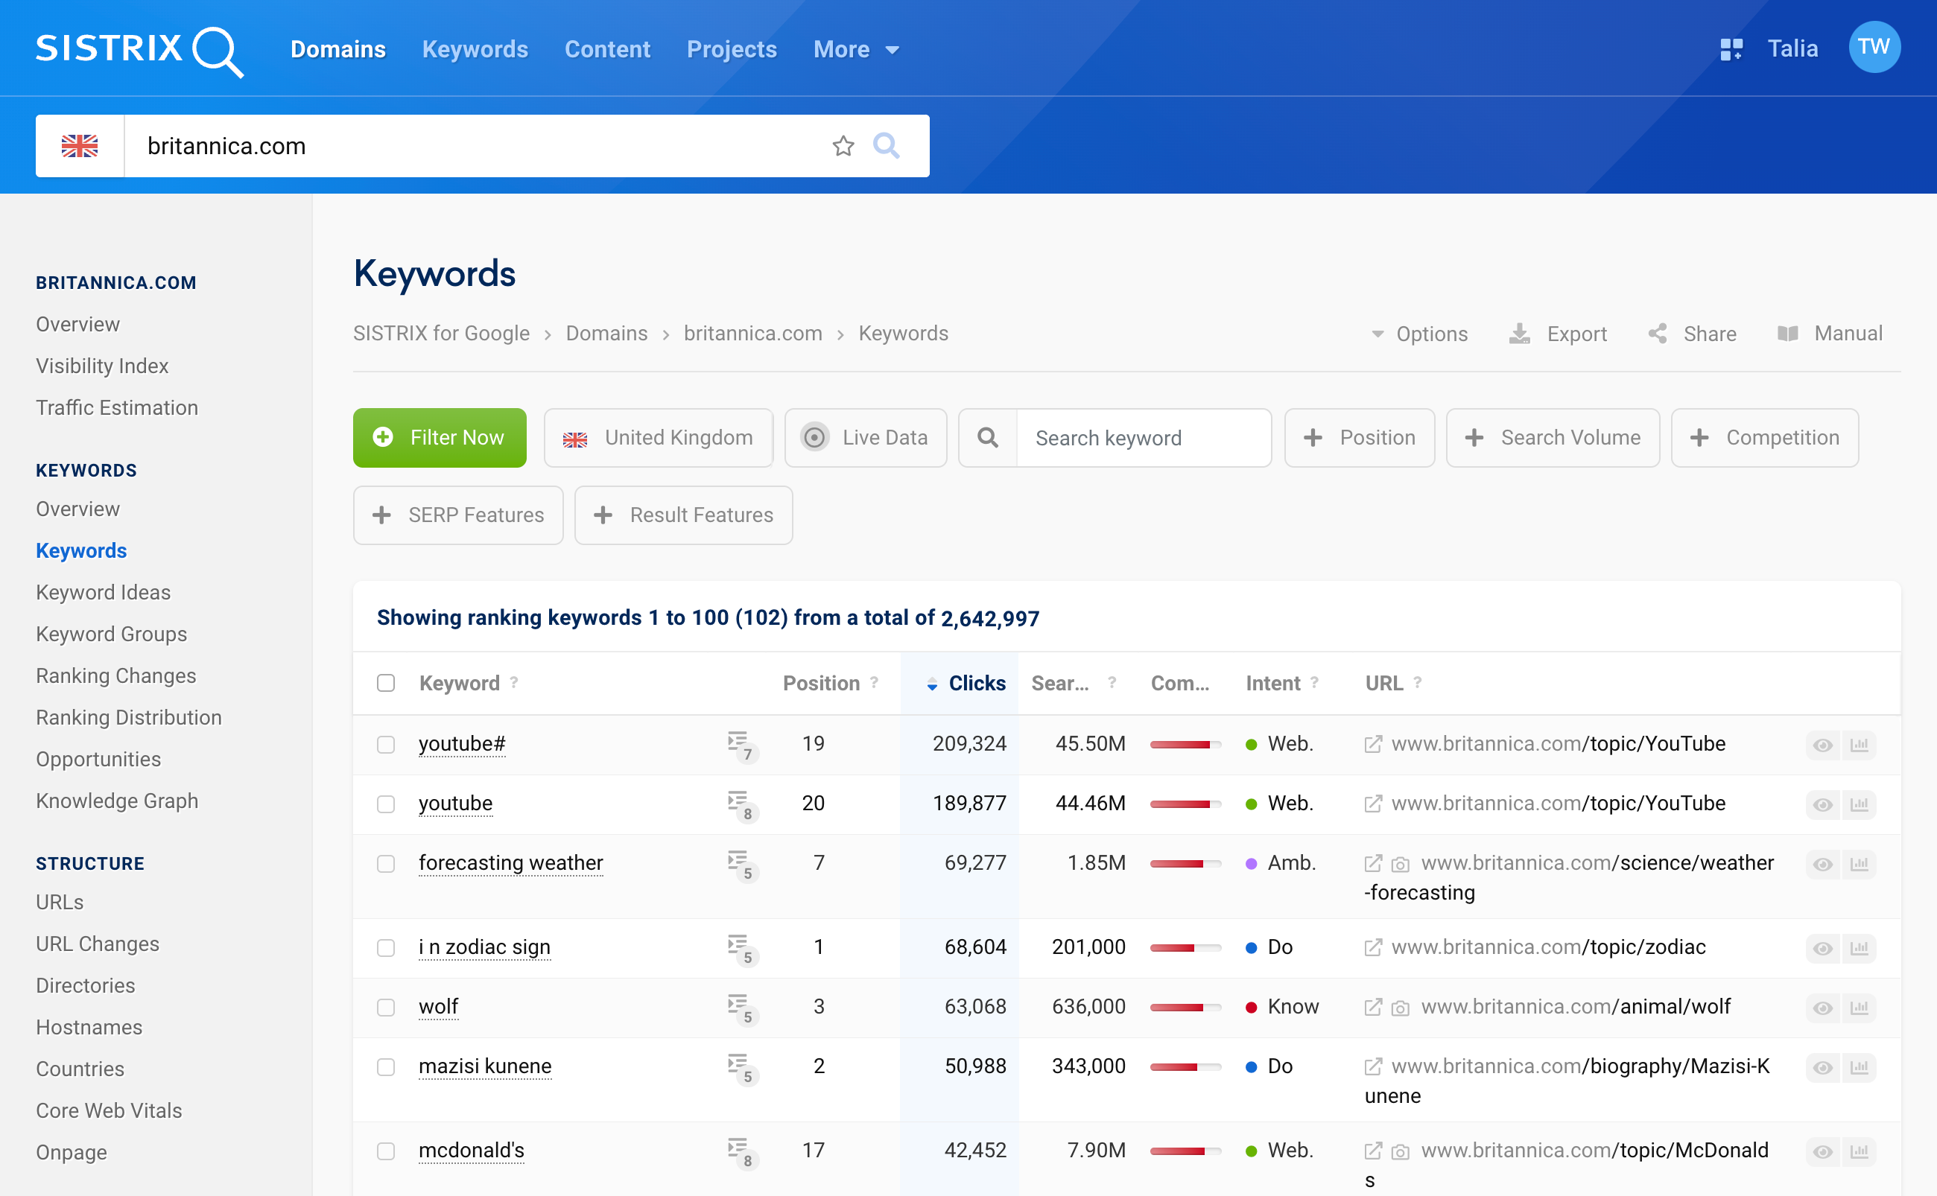
Task: Click help icon next to Keyword header
Action: (513, 682)
